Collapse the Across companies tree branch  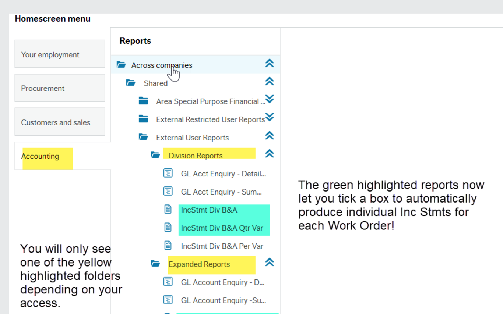coord(270,63)
